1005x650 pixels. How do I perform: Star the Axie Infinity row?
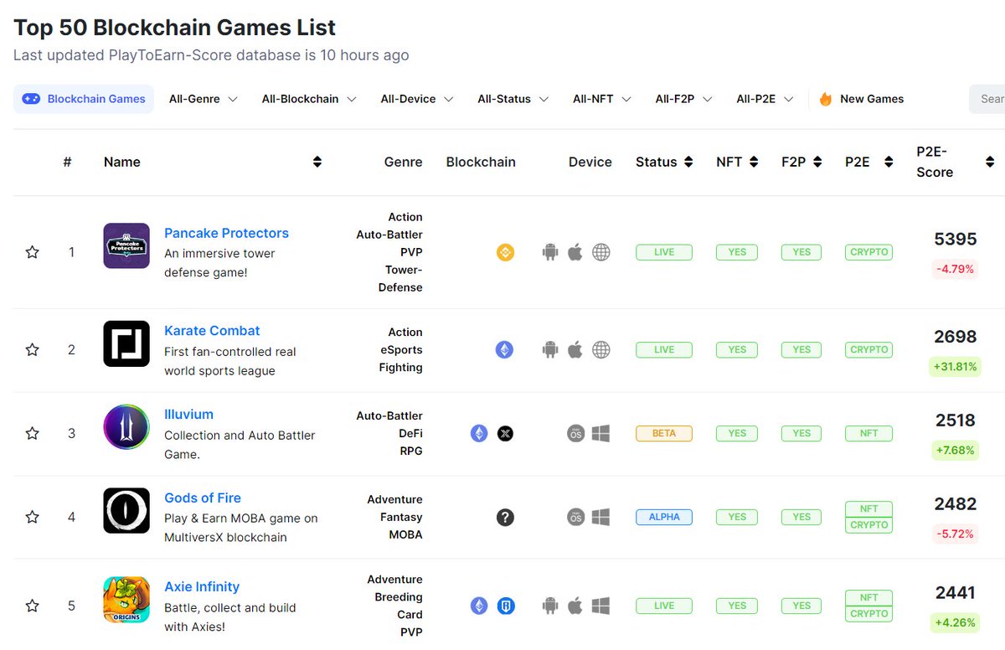32,606
